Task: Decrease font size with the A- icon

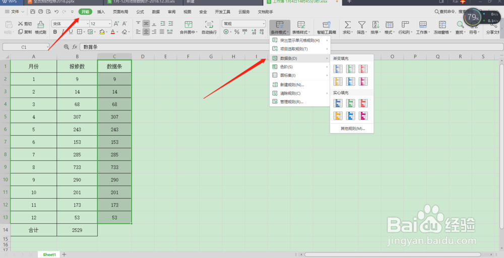Action: (124, 24)
